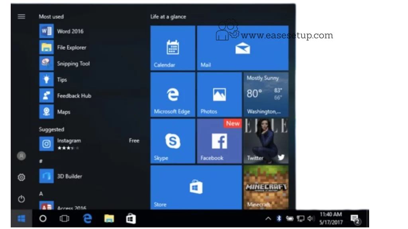The image size is (408, 229).
Task: Click the user account avatar
Action: click(x=22, y=156)
